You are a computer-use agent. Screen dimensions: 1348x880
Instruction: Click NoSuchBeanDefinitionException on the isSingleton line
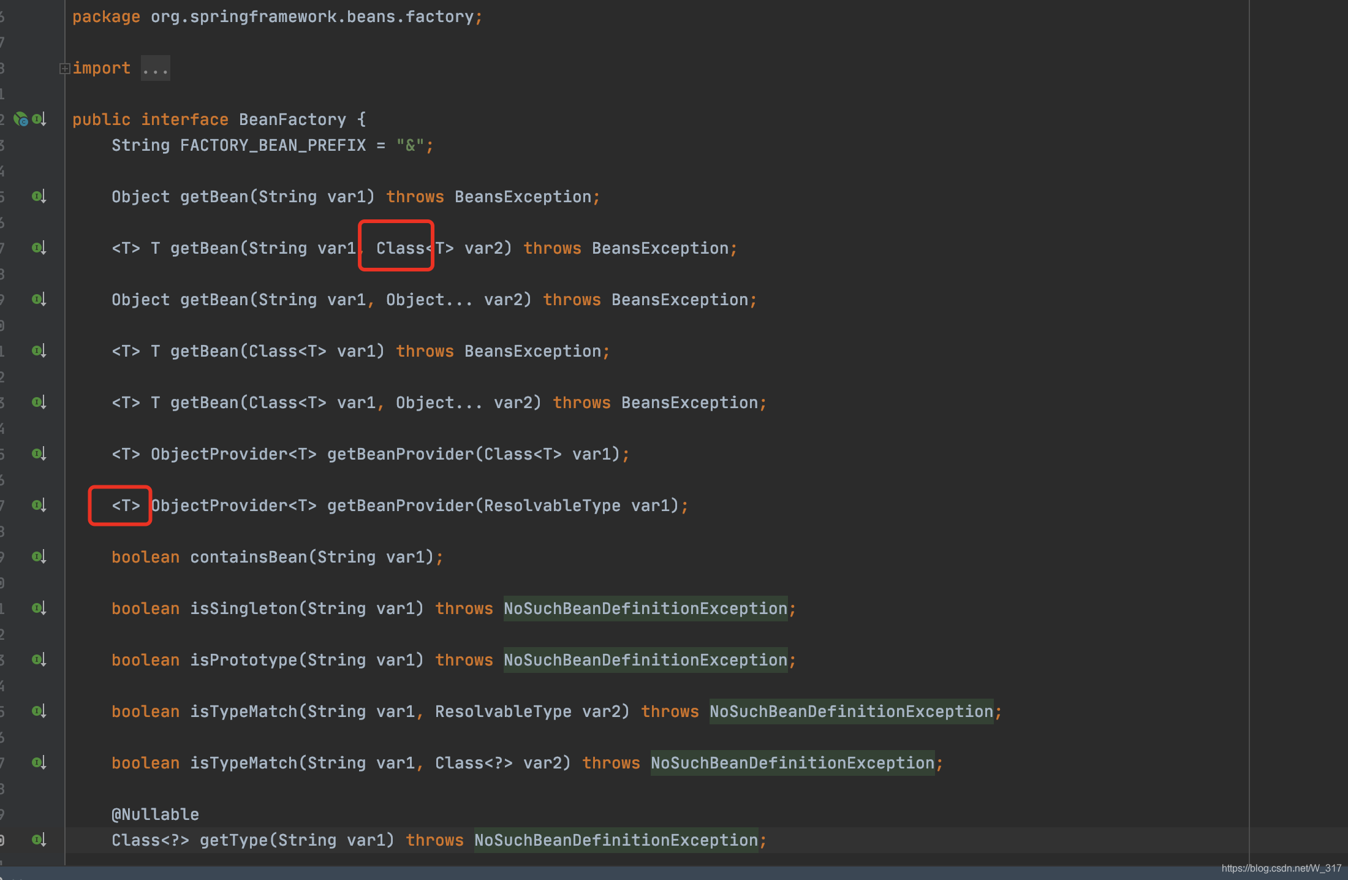tap(645, 609)
